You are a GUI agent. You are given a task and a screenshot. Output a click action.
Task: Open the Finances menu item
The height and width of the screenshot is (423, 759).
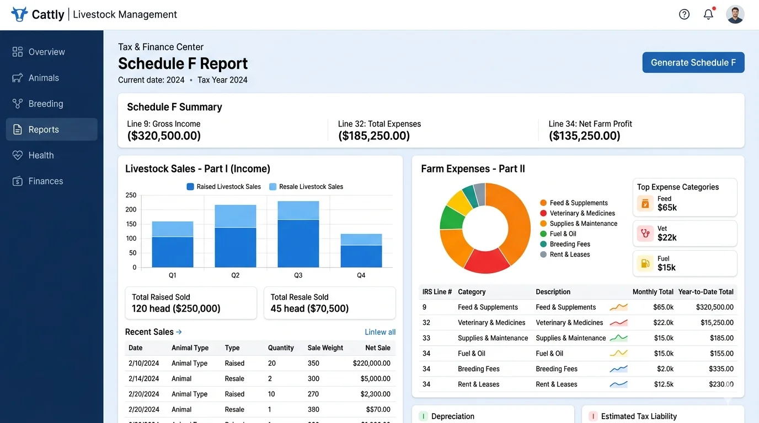(x=52, y=181)
